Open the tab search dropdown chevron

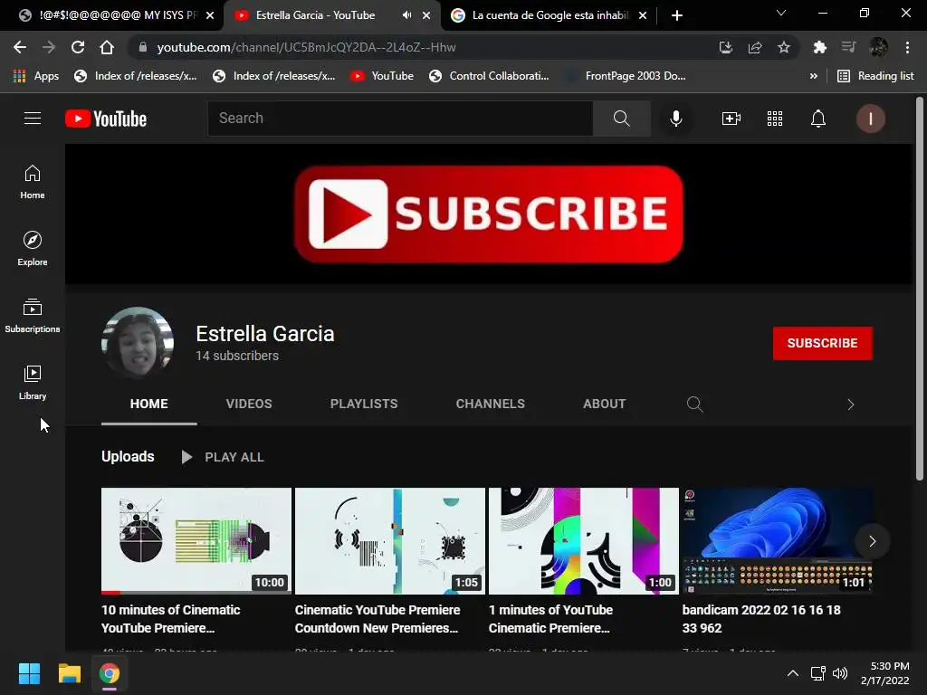(x=781, y=13)
